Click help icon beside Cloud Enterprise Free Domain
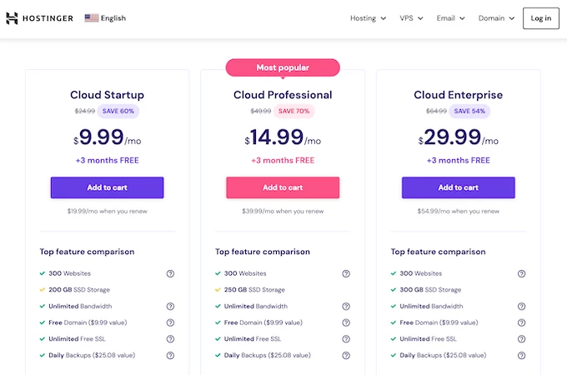 (x=521, y=322)
